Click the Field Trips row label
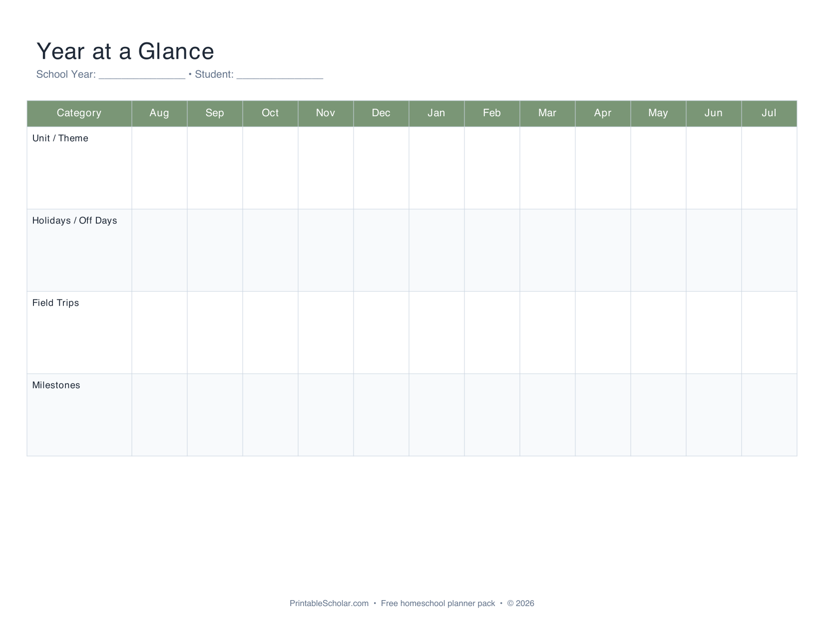This screenshot has height=636, width=824. [x=55, y=303]
